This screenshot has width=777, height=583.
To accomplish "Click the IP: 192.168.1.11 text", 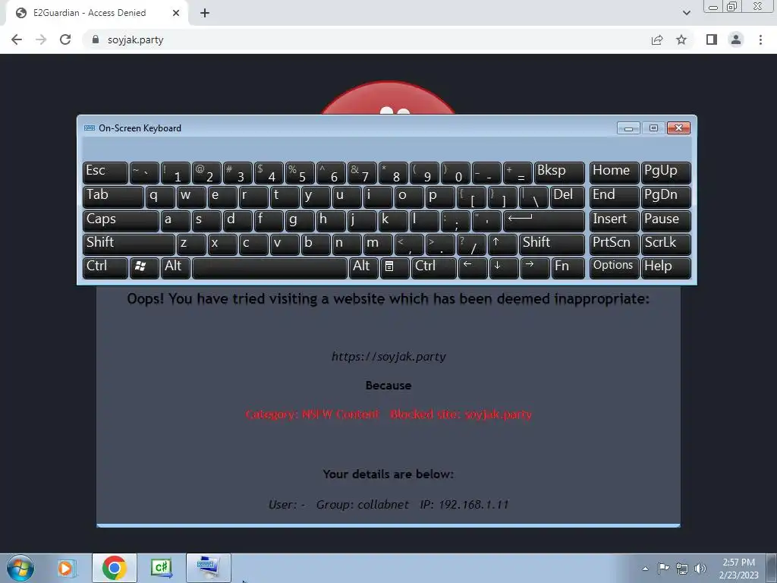I will click(x=464, y=505).
